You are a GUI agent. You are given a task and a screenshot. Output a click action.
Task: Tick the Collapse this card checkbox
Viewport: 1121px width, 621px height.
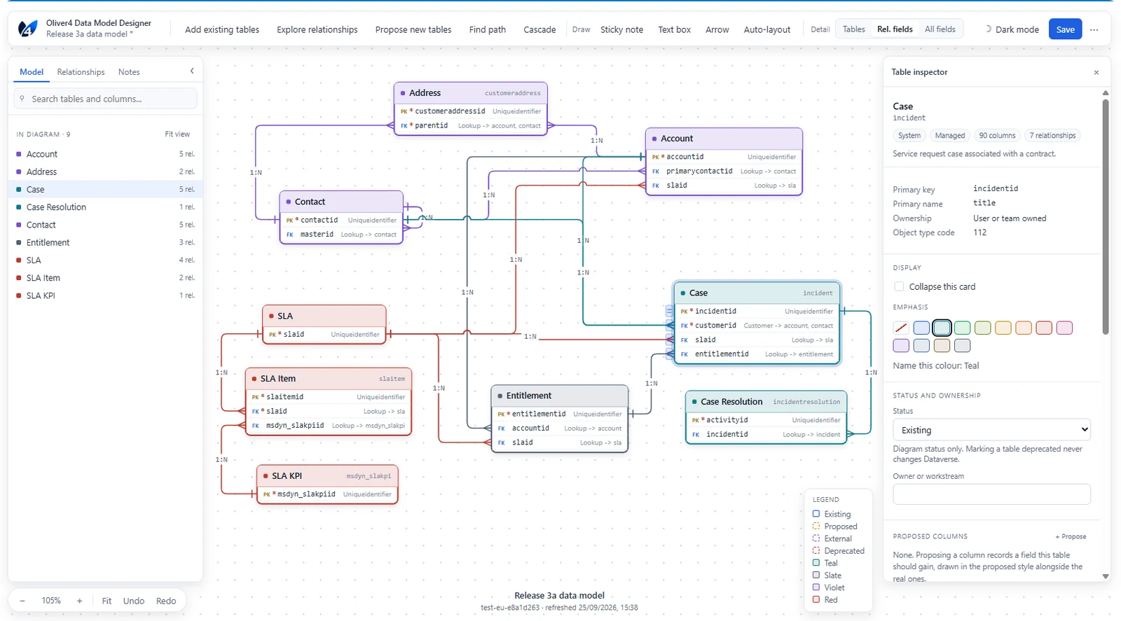pos(899,286)
